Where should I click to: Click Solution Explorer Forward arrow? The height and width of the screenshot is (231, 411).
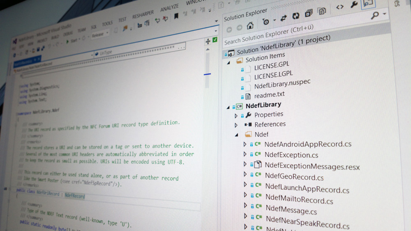click(x=239, y=28)
